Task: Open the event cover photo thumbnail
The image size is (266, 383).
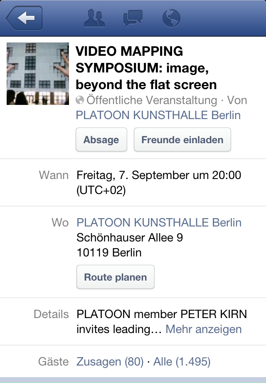Action: [x=38, y=74]
